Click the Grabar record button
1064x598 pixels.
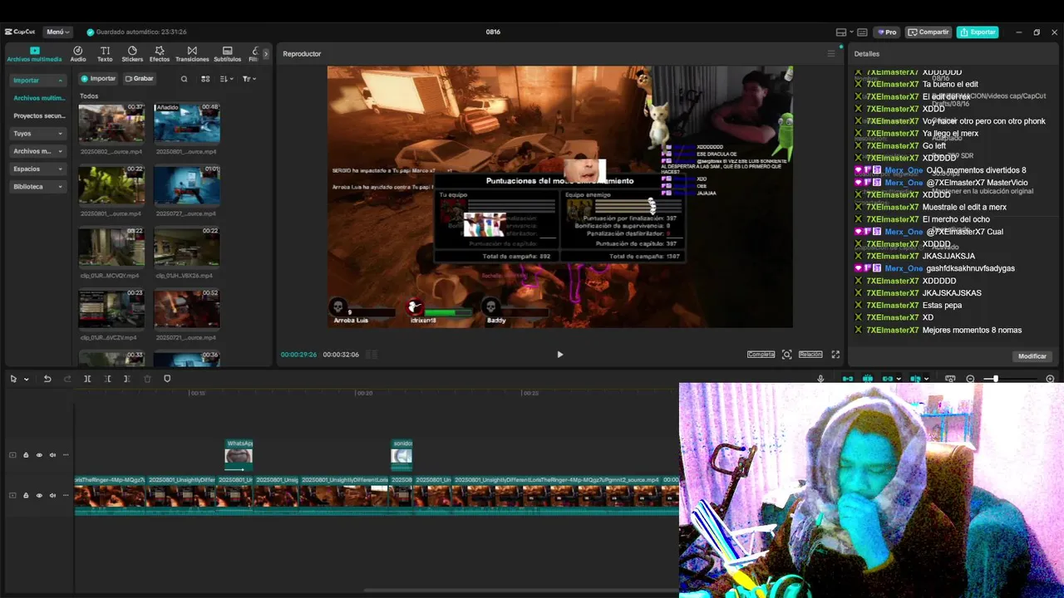point(139,79)
